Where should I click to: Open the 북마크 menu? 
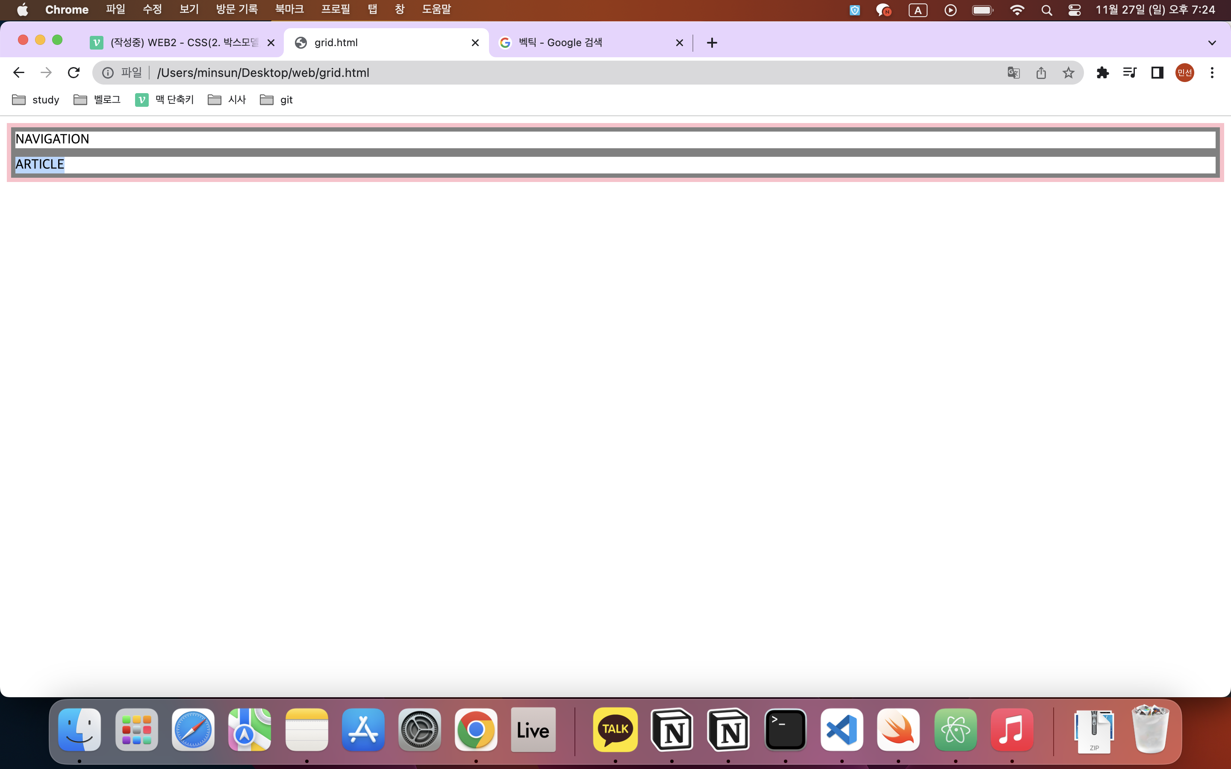coord(289,10)
